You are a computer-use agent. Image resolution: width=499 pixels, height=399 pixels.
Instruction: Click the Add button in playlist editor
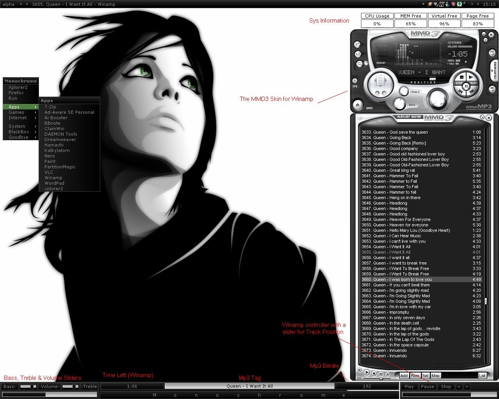coord(404,376)
